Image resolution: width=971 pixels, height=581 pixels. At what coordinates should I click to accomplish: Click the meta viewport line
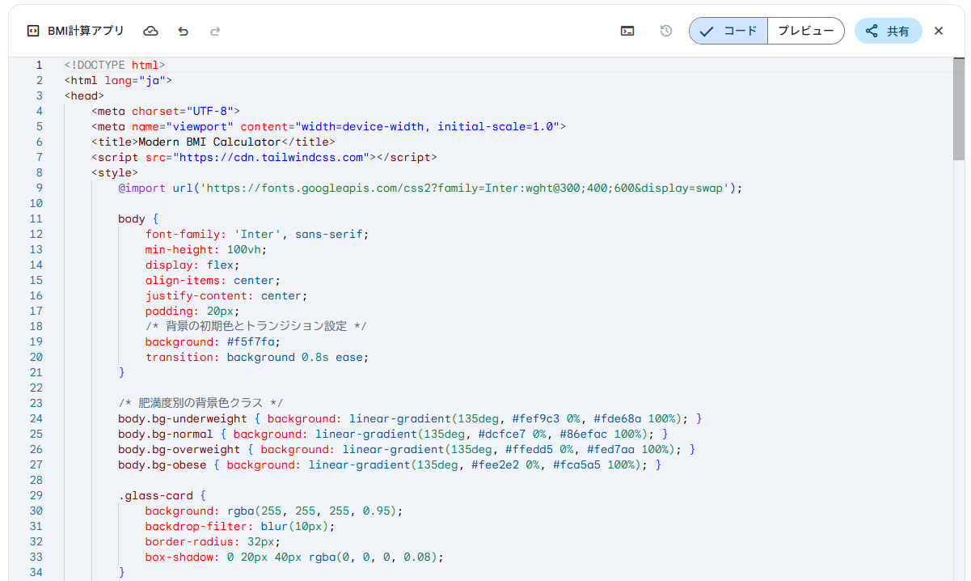pyautogui.click(x=329, y=126)
